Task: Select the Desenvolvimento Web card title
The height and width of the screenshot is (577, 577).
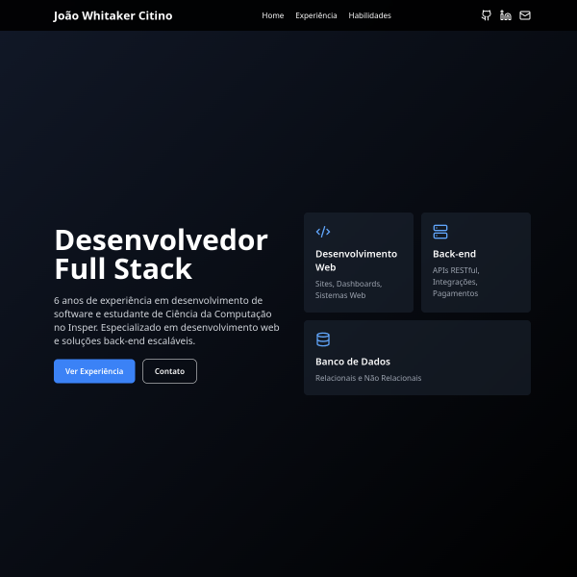Action: pos(356,261)
